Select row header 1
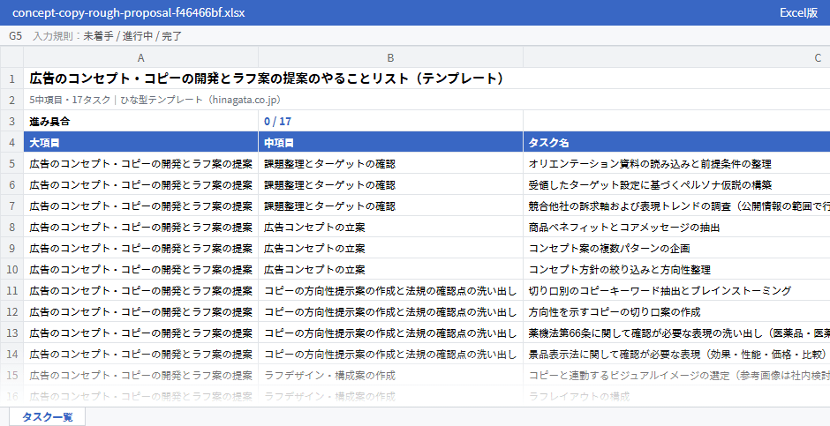Viewport: 830px width, 426px height. [11, 78]
